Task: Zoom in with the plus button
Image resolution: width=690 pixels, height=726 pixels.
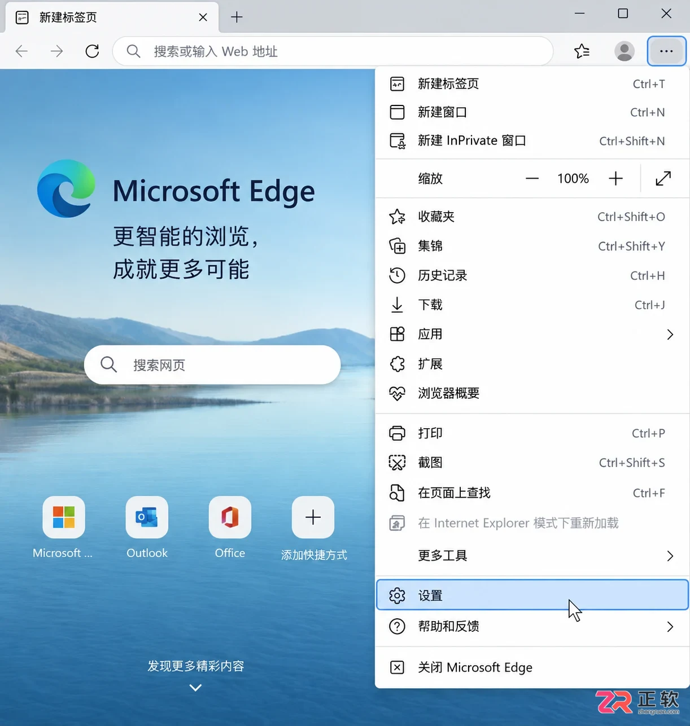Action: tap(615, 179)
